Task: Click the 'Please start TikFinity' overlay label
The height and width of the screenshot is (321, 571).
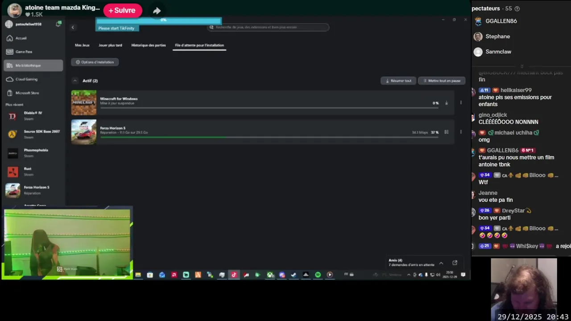Action: [116, 28]
